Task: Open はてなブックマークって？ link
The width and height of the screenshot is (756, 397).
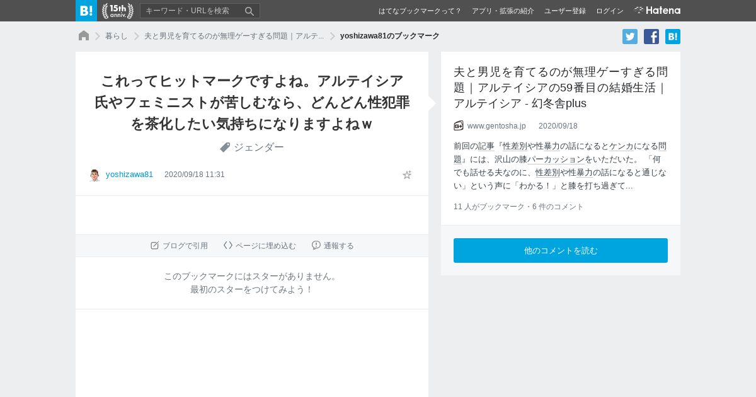Action: (x=420, y=11)
